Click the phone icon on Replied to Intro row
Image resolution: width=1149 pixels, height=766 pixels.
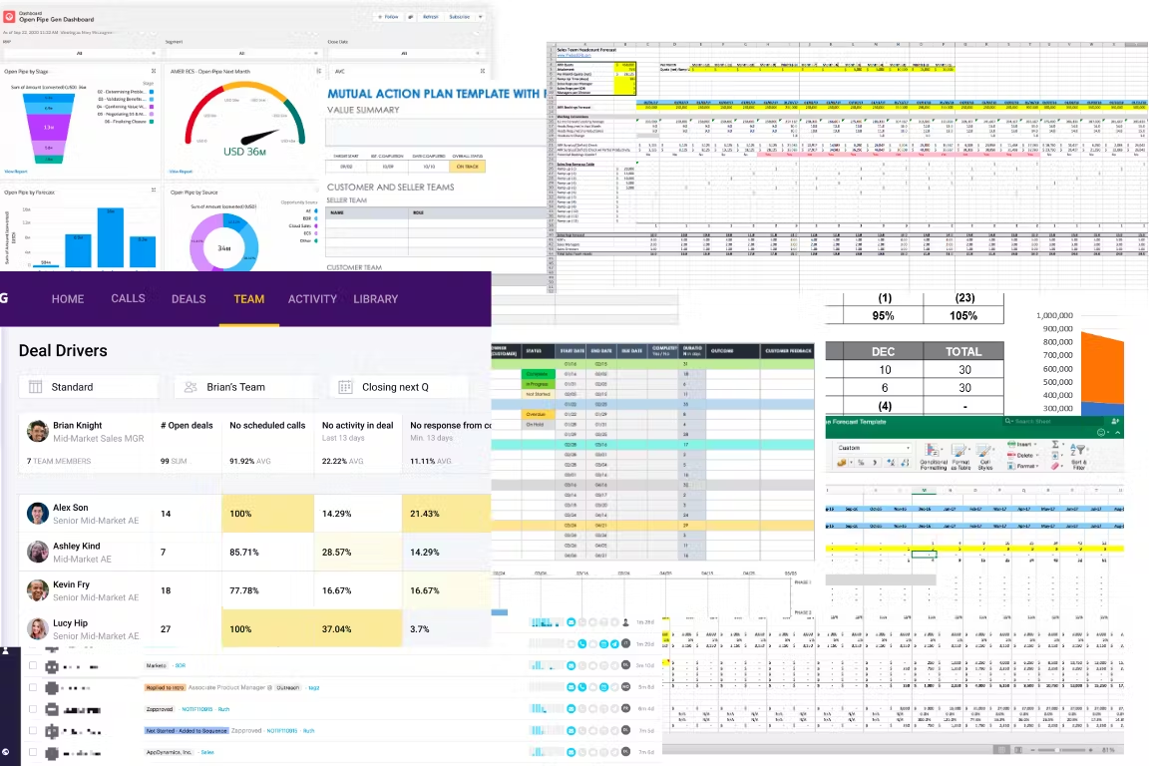pos(581,687)
